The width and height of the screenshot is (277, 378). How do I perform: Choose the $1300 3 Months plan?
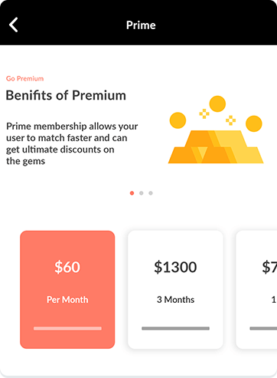[175, 290]
